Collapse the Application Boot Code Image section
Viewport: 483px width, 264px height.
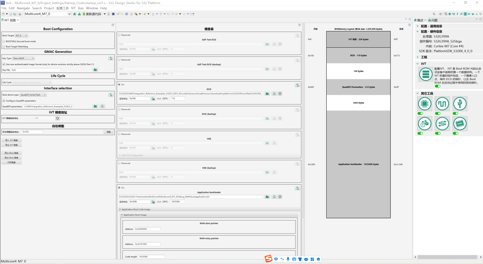tap(120, 209)
